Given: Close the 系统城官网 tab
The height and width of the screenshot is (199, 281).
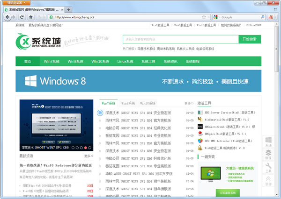Looking at the screenshot, I should pos(62,10).
